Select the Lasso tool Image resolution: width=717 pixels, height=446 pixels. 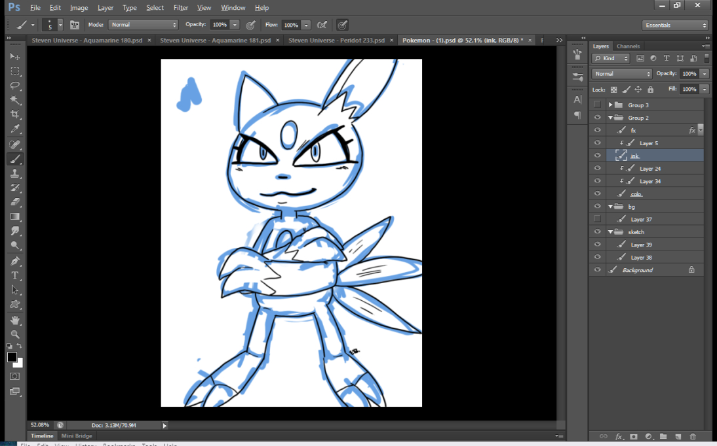pos(15,86)
